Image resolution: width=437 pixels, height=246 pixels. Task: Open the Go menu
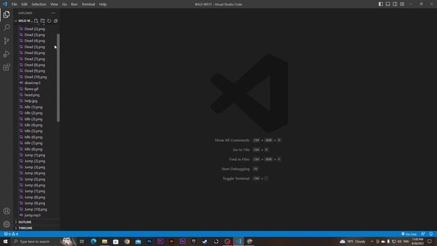[x=64, y=4]
